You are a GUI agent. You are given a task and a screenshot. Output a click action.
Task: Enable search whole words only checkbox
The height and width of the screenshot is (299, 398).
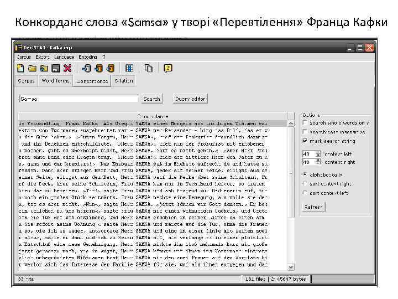tap(305, 122)
